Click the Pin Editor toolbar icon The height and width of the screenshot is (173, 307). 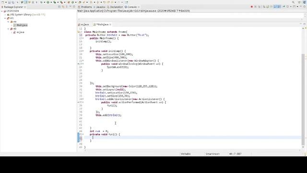coord(127,2)
